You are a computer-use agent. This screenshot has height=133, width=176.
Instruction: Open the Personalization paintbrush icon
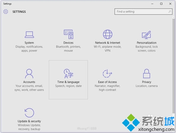click(146, 35)
